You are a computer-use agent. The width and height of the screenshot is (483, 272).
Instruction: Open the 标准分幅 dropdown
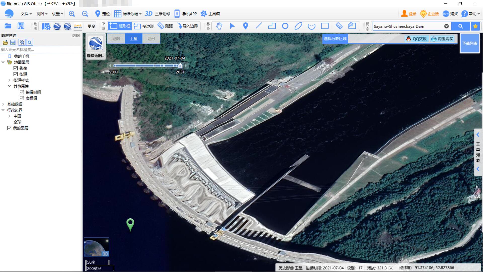click(x=128, y=14)
